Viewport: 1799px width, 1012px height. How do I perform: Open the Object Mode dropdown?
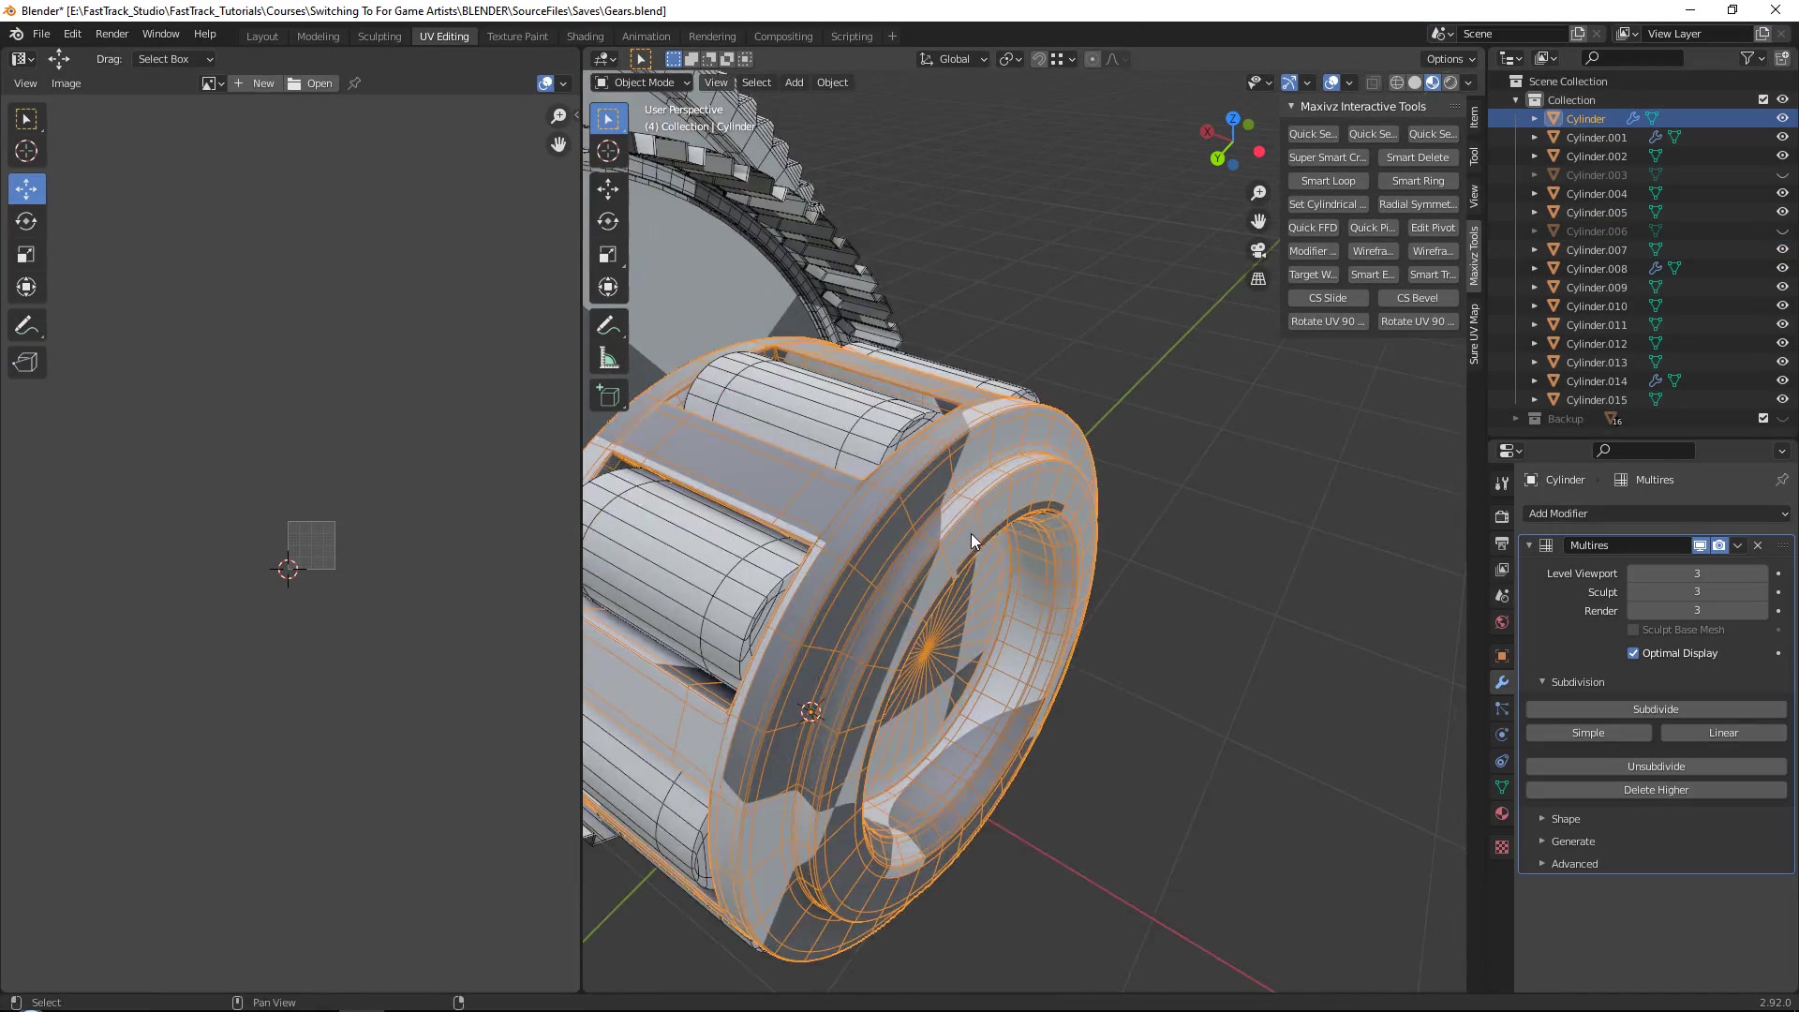coord(643,82)
